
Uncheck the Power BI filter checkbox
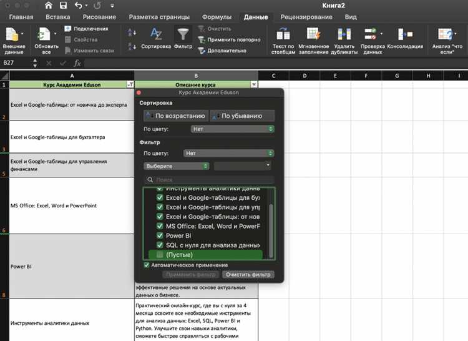pos(160,235)
